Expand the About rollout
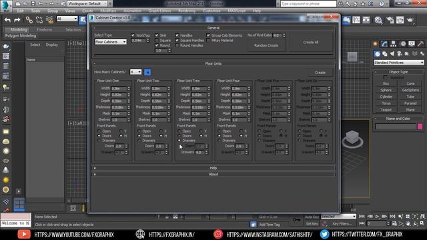The image size is (427, 240). pyautogui.click(x=213, y=174)
